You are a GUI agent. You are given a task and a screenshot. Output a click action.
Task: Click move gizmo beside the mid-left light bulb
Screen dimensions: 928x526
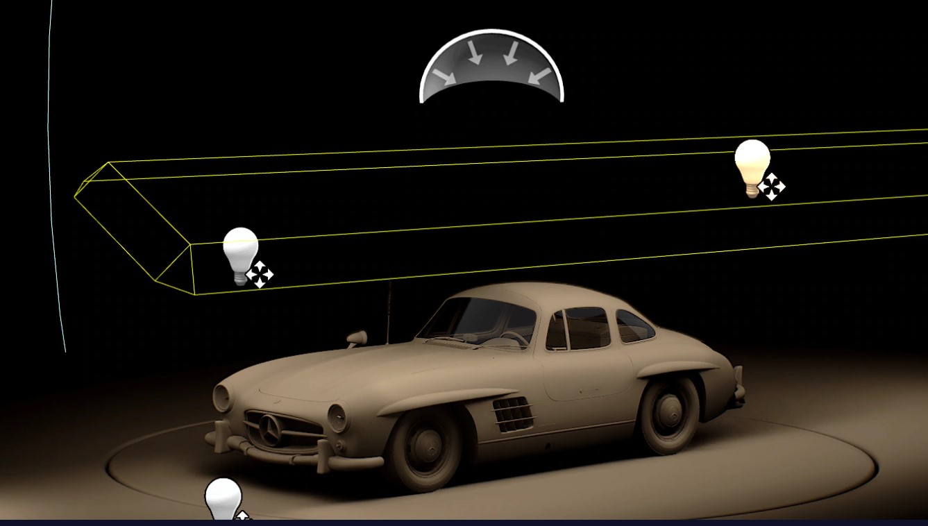(x=260, y=275)
